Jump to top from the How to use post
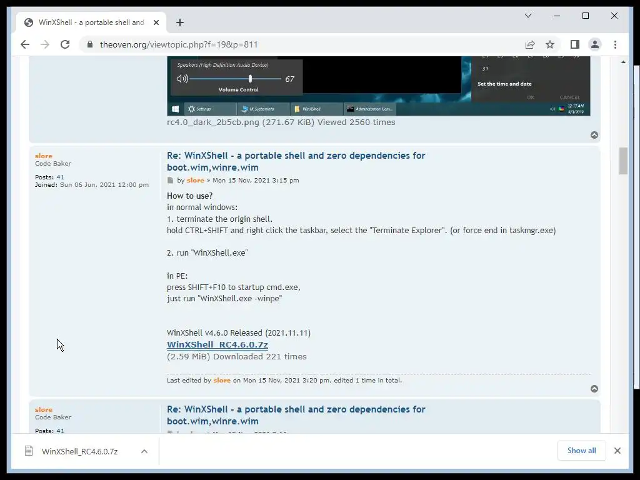 (x=594, y=389)
